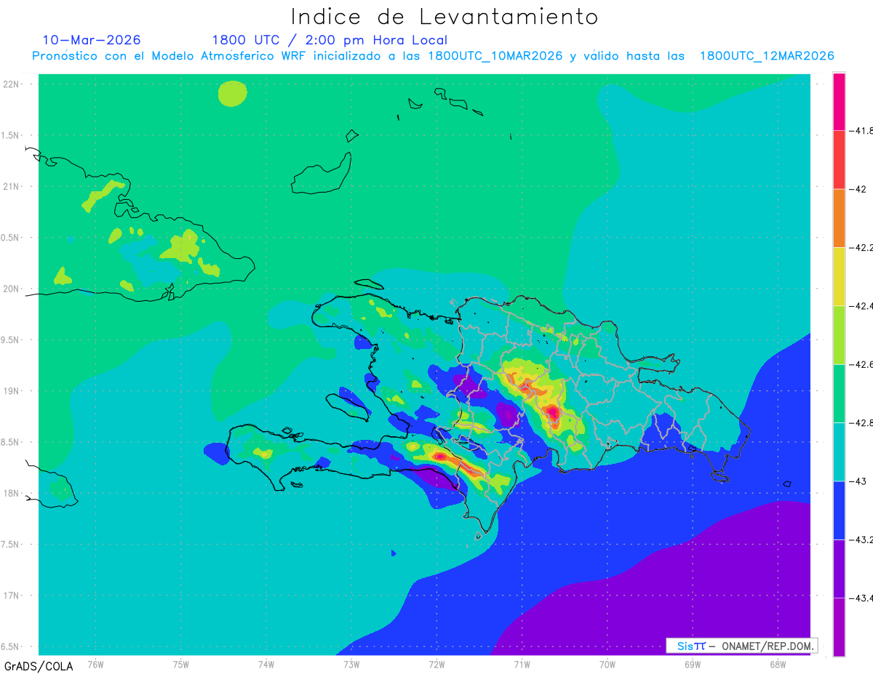
Task: Click the "1800 UTC / 2:00 pm Hora Local" time text
Action: (330, 41)
